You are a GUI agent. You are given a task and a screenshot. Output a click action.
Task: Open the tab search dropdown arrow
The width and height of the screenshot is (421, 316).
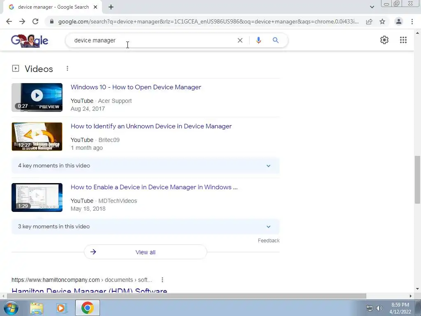372,7
